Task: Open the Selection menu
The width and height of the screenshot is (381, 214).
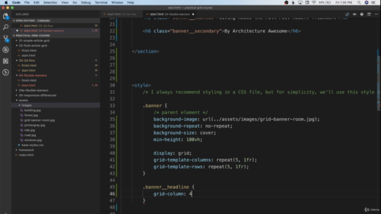Action: tap(50, 2)
